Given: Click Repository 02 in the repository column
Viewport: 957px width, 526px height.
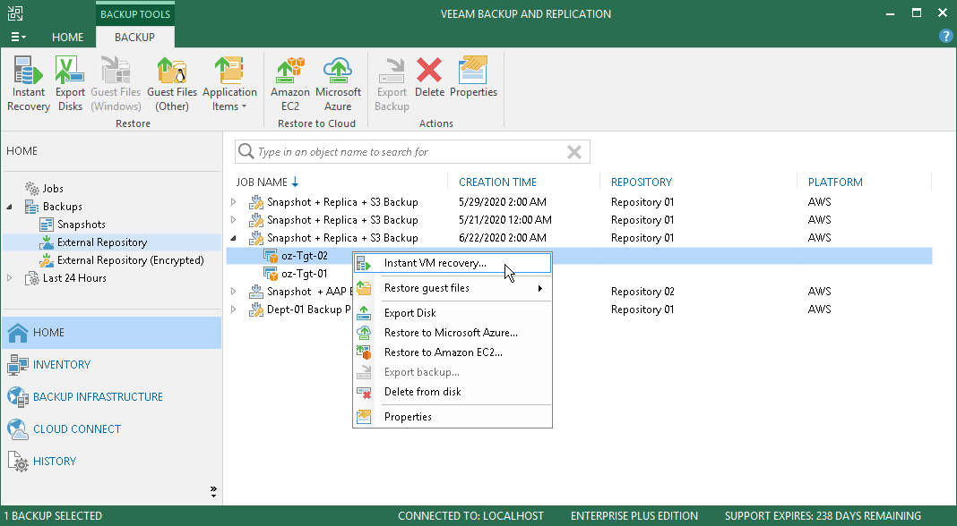Looking at the screenshot, I should [642, 292].
